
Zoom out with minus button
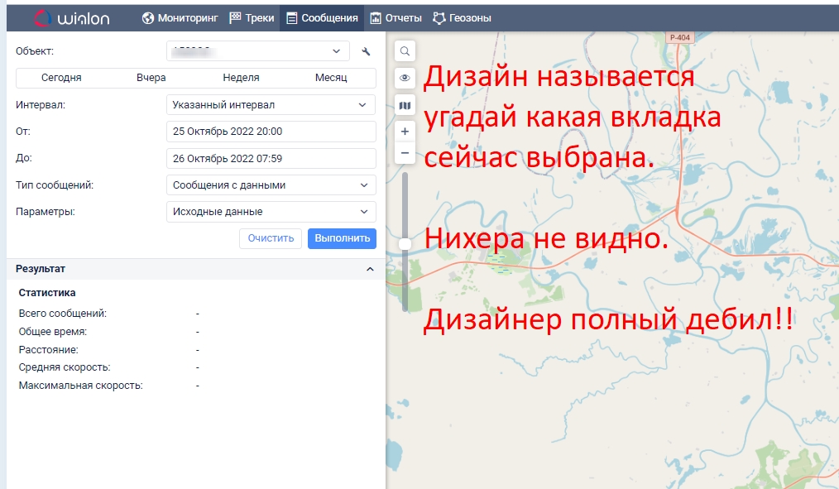tap(405, 153)
